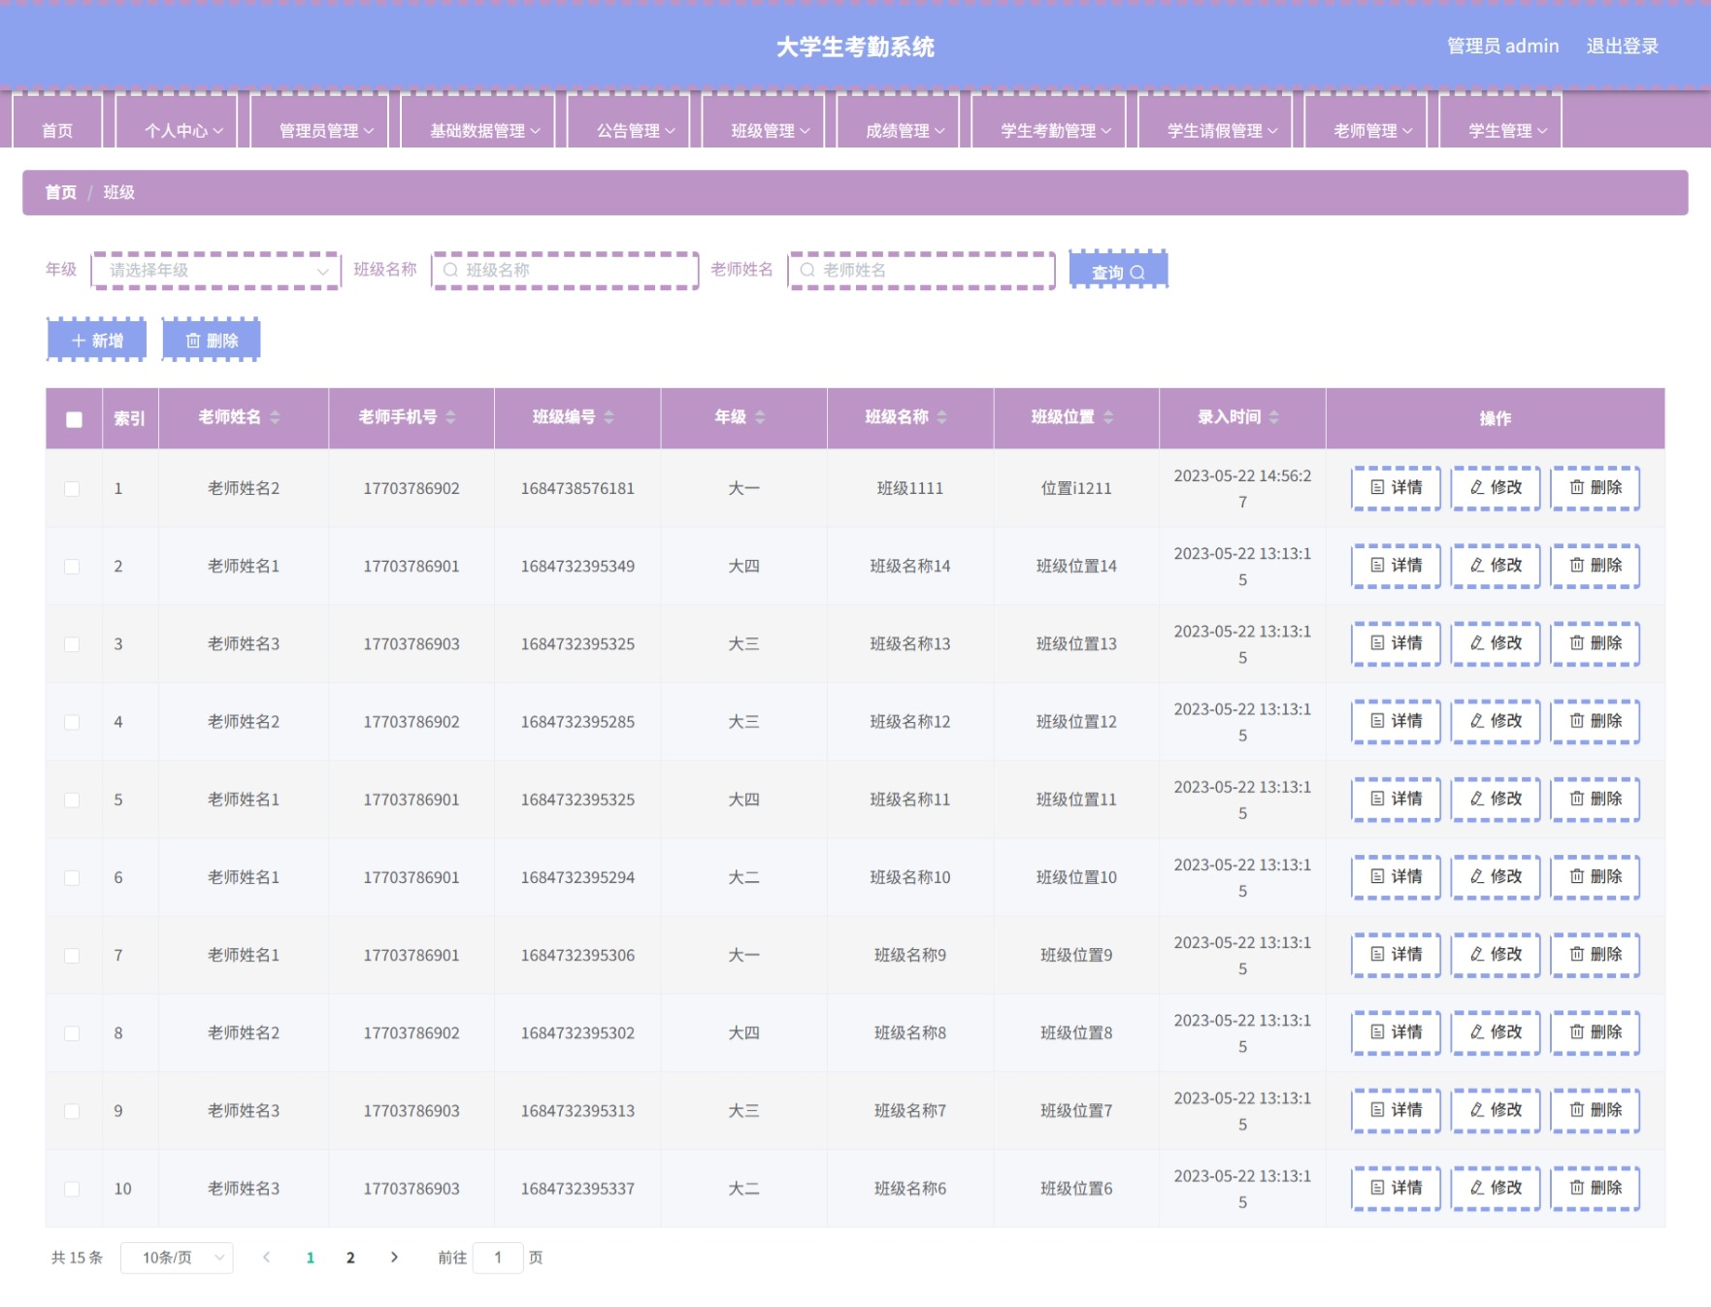Click 修改 for row 班级名称11
The image size is (1711, 1307).
[1496, 799]
